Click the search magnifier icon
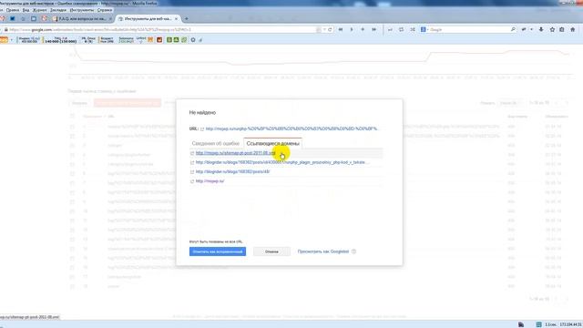This screenshot has width=583, height=328. (x=513, y=29)
